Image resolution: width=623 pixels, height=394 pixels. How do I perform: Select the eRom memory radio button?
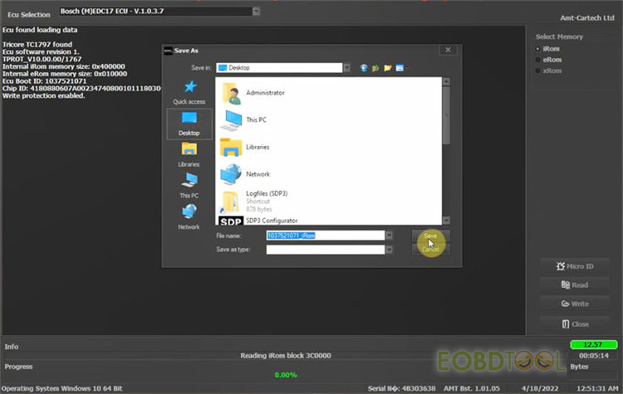538,60
